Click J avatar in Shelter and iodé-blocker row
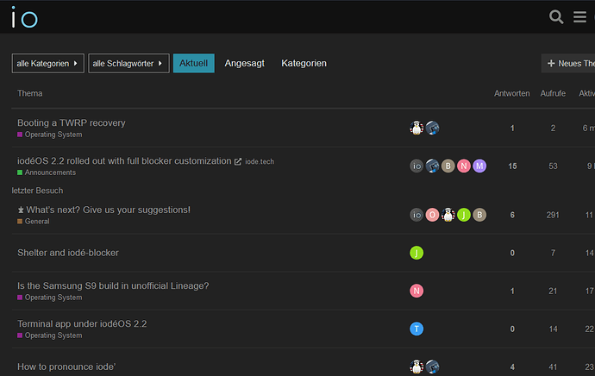The height and width of the screenshot is (376, 595). 416,253
